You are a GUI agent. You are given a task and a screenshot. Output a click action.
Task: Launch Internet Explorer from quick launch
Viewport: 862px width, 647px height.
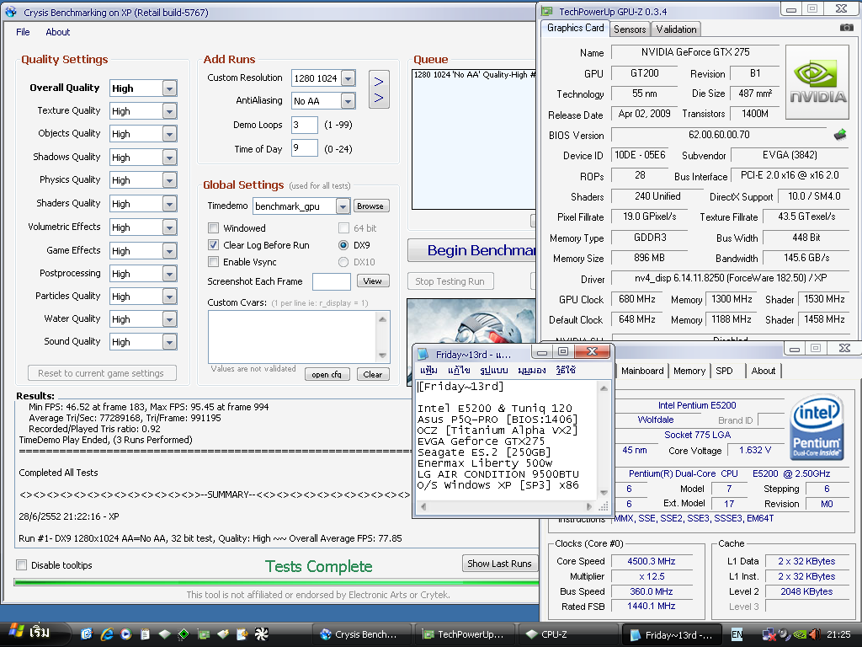pos(107,634)
